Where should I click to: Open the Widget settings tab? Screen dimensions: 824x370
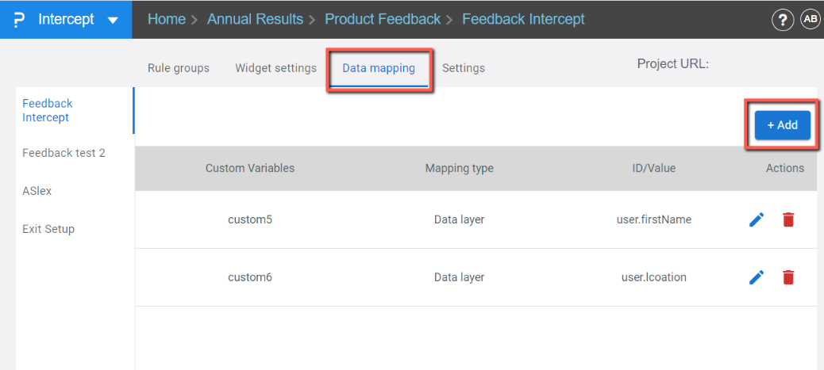click(275, 68)
